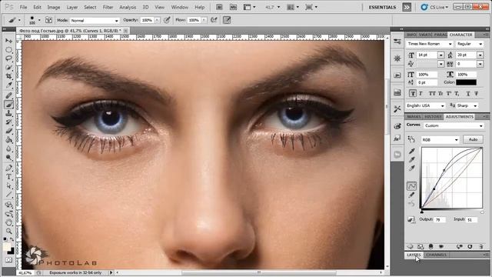Image resolution: width=492 pixels, height=277 pixels.
Task: Select the Clone Stamp tool
Action: (8, 113)
